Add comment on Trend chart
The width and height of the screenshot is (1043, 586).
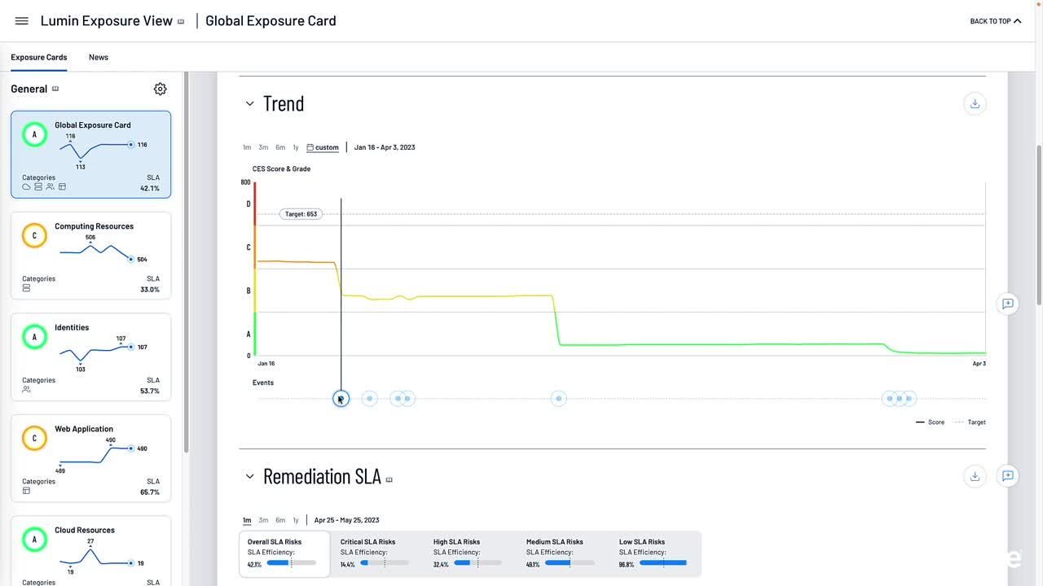coord(1008,304)
